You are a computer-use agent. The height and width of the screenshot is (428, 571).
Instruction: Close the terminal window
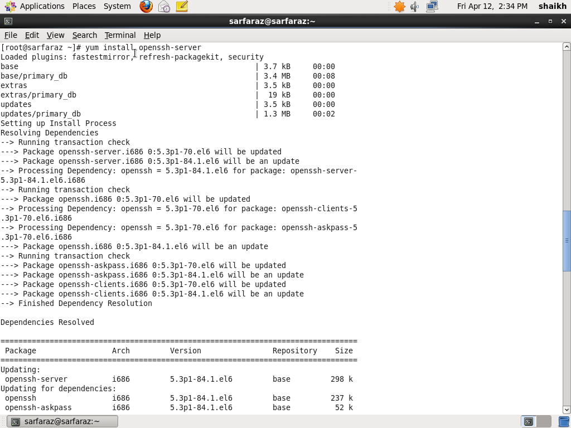[x=564, y=22]
